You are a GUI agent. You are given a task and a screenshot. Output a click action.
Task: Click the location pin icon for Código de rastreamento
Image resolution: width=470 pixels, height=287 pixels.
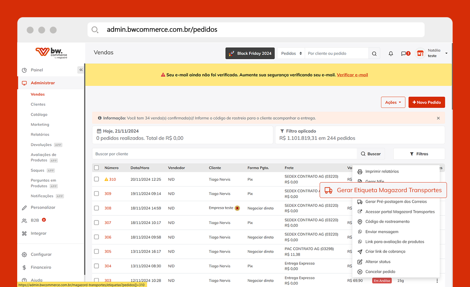tap(360, 222)
